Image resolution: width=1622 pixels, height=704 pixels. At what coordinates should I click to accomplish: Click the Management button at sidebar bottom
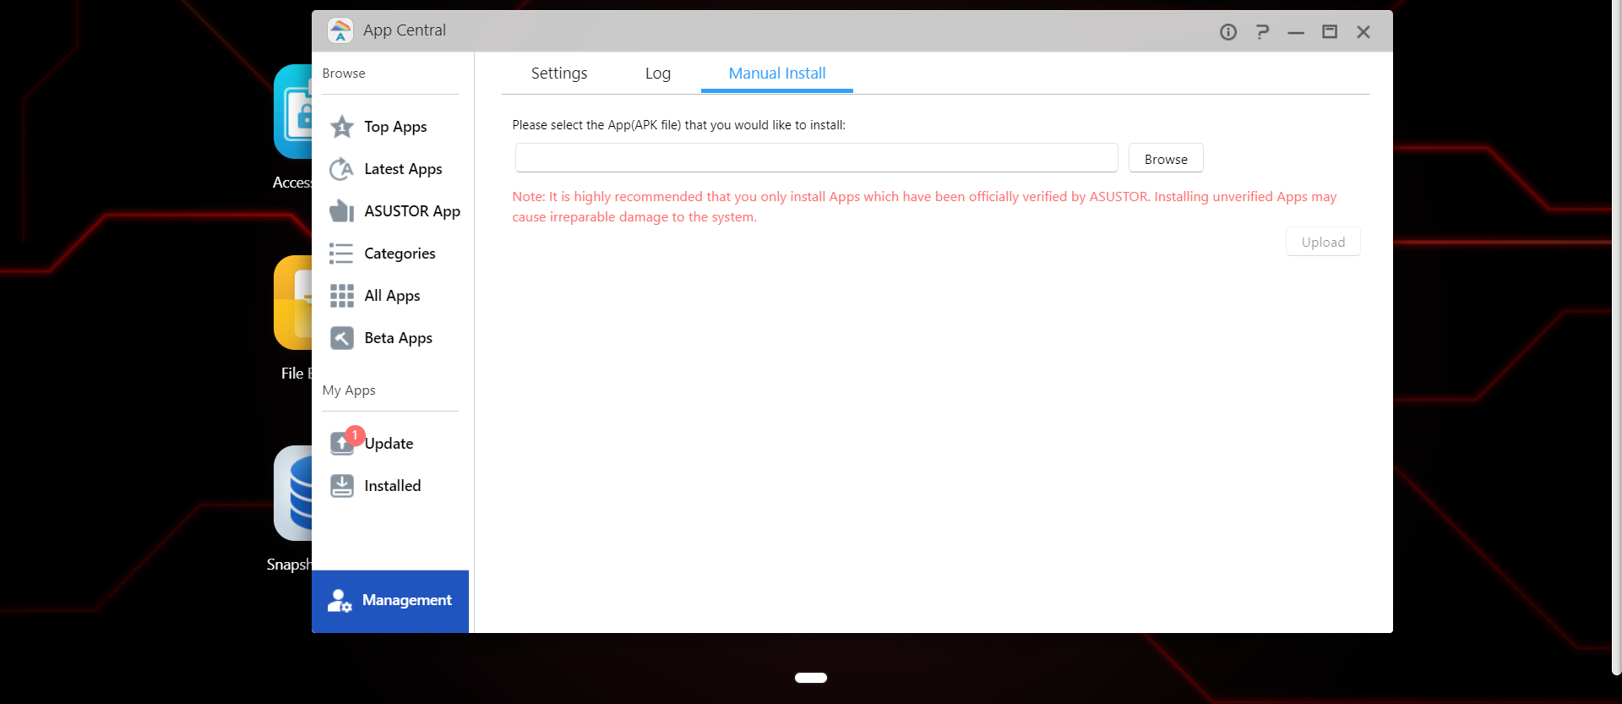pos(390,600)
